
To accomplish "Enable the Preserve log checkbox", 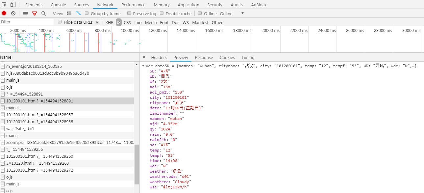I will pos(129,13).
